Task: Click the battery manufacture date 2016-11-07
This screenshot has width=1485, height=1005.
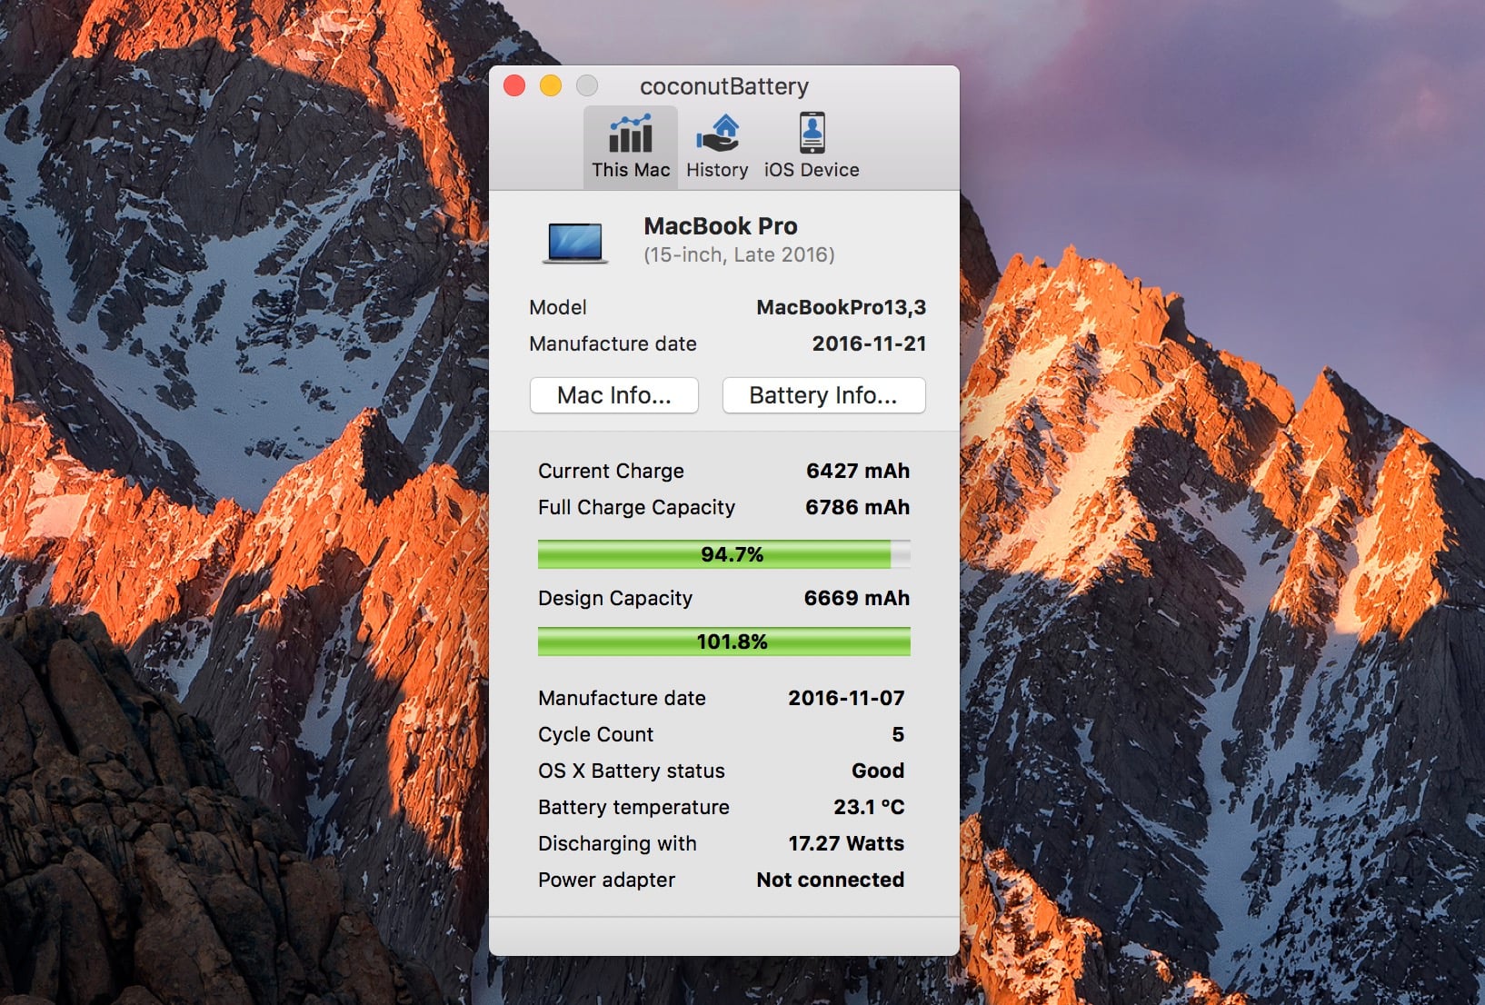Action: click(845, 698)
